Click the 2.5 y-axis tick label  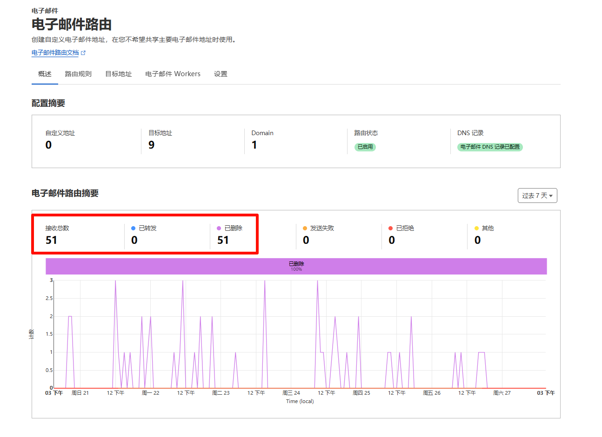(49, 298)
